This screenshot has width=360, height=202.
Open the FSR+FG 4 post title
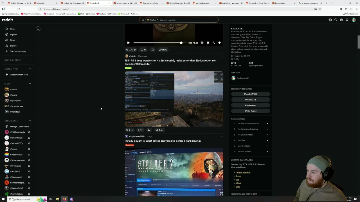point(170,62)
